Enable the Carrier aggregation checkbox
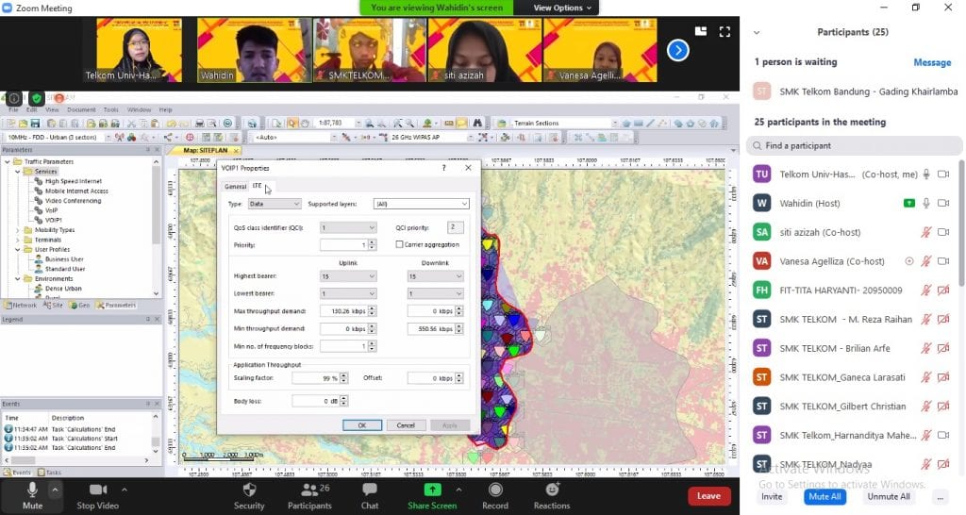966x515 pixels. 400,244
